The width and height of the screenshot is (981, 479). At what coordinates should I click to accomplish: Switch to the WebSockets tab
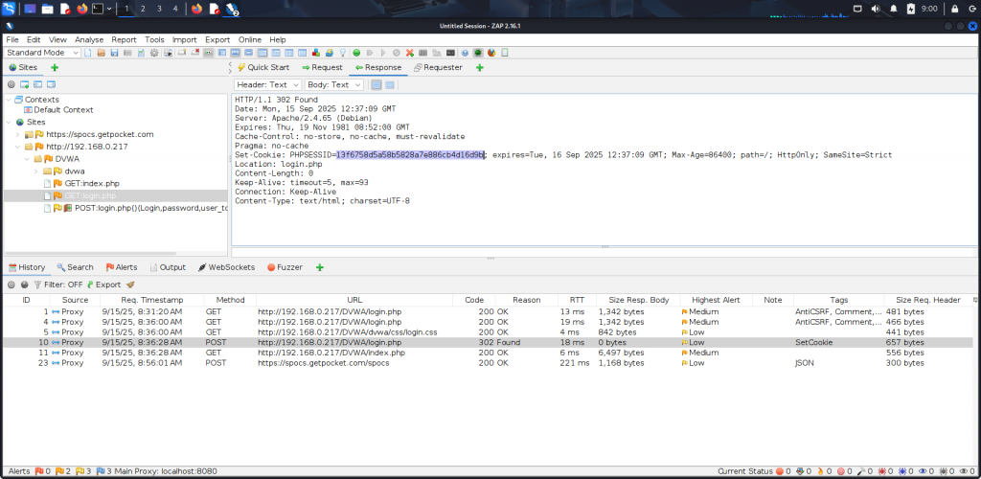pos(226,267)
